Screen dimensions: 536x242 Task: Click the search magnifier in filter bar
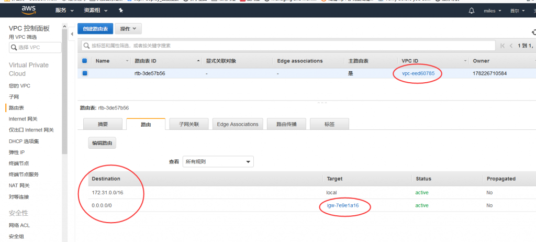86,46
